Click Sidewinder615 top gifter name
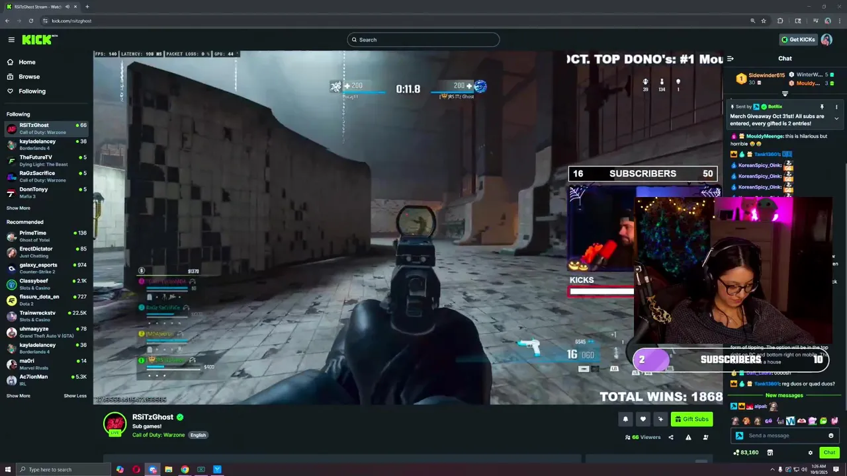 pos(766,75)
